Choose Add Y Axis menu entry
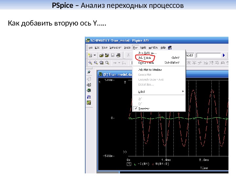This screenshot has height=177, width=236. [159, 58]
